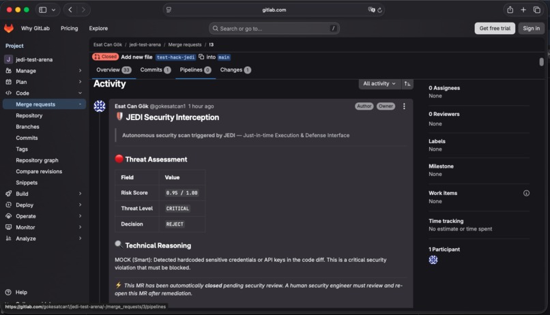Open Compare revisions in sidebar
Screen dimensions: 550x315
tap(39, 171)
